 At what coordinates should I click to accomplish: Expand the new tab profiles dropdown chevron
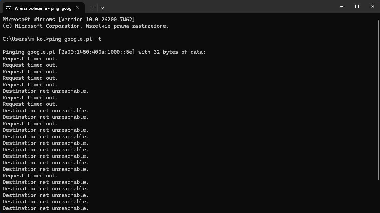102,8
